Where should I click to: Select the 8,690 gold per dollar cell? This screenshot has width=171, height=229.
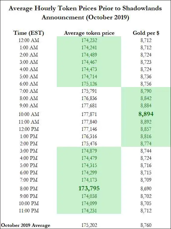[x=146, y=189]
